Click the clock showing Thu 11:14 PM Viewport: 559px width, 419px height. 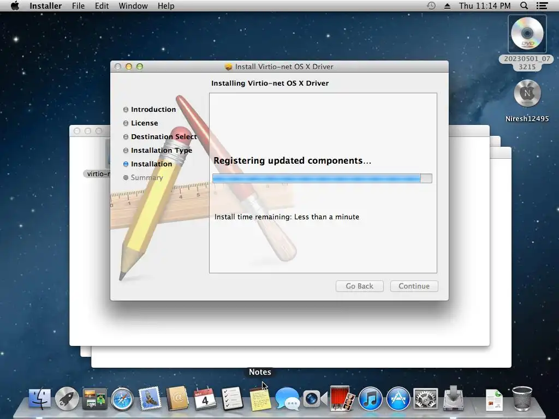click(485, 5)
